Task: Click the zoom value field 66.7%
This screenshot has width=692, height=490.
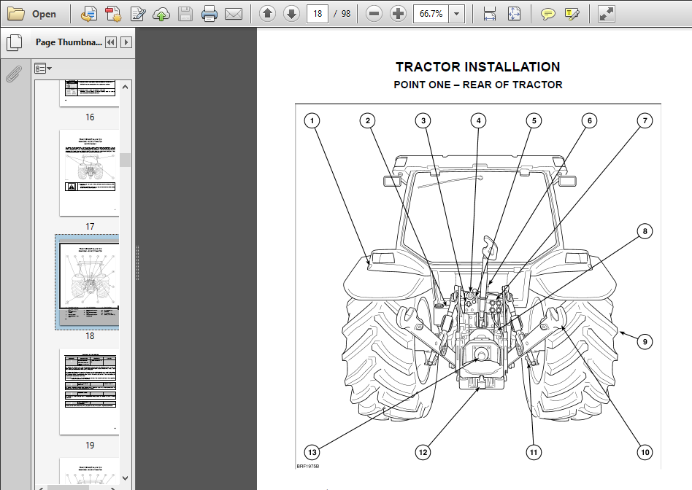Action: click(431, 14)
